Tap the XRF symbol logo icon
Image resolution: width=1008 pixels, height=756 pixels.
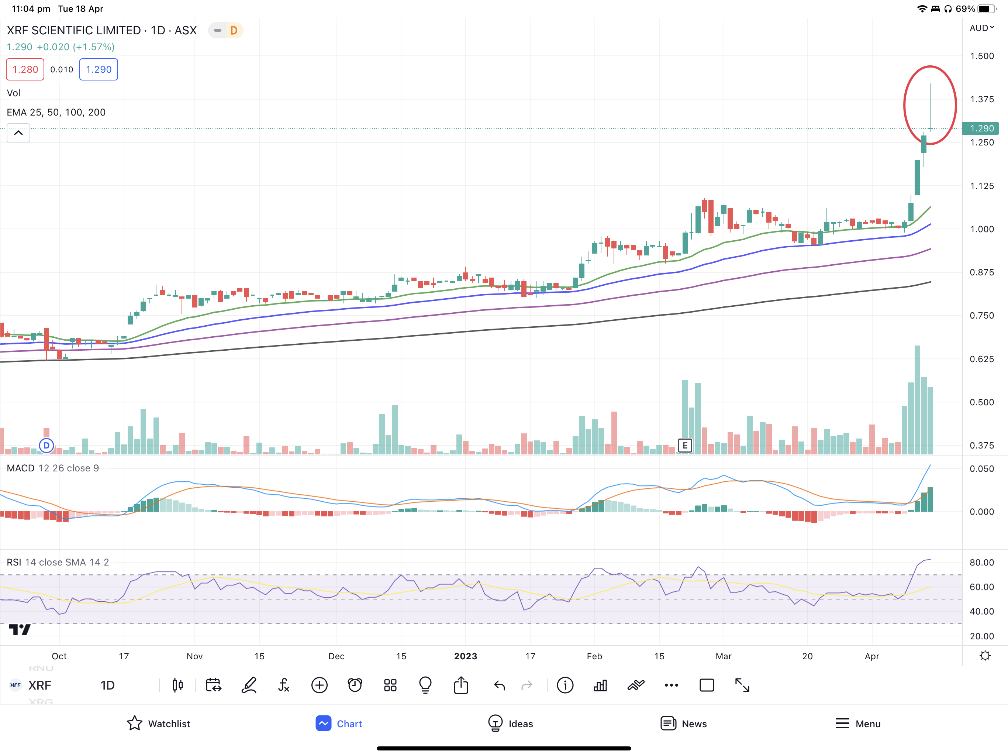15,685
